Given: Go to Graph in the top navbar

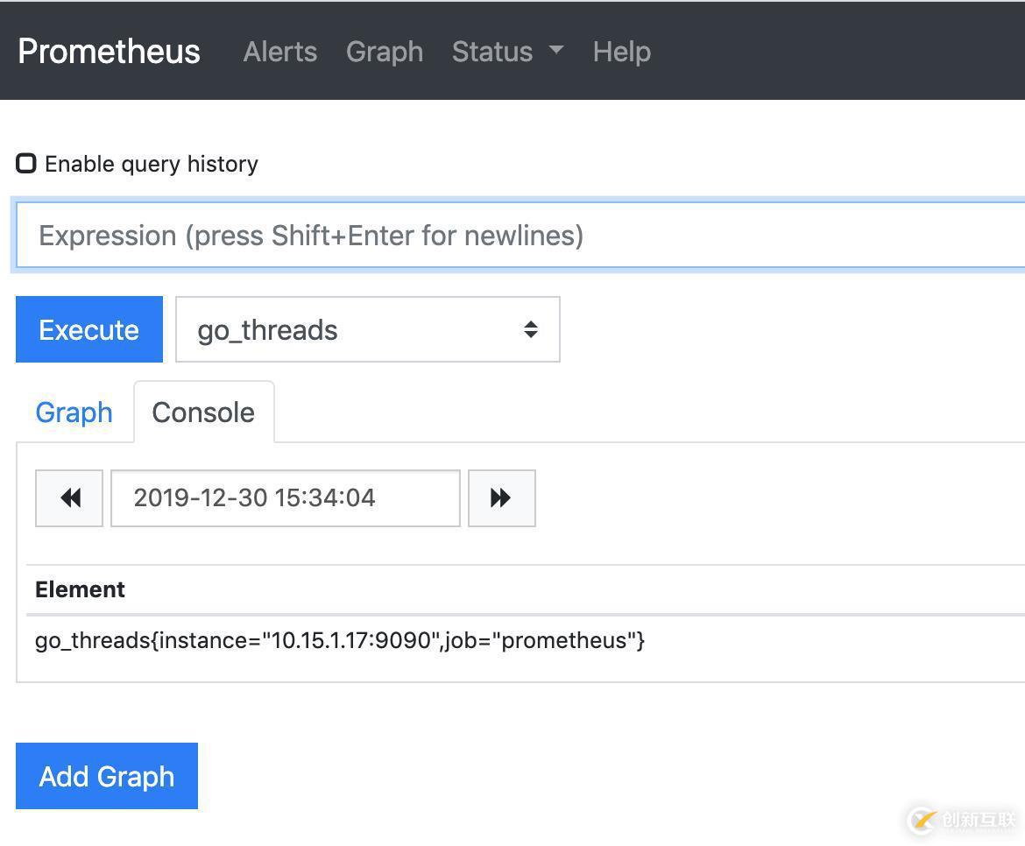Looking at the screenshot, I should [x=385, y=52].
